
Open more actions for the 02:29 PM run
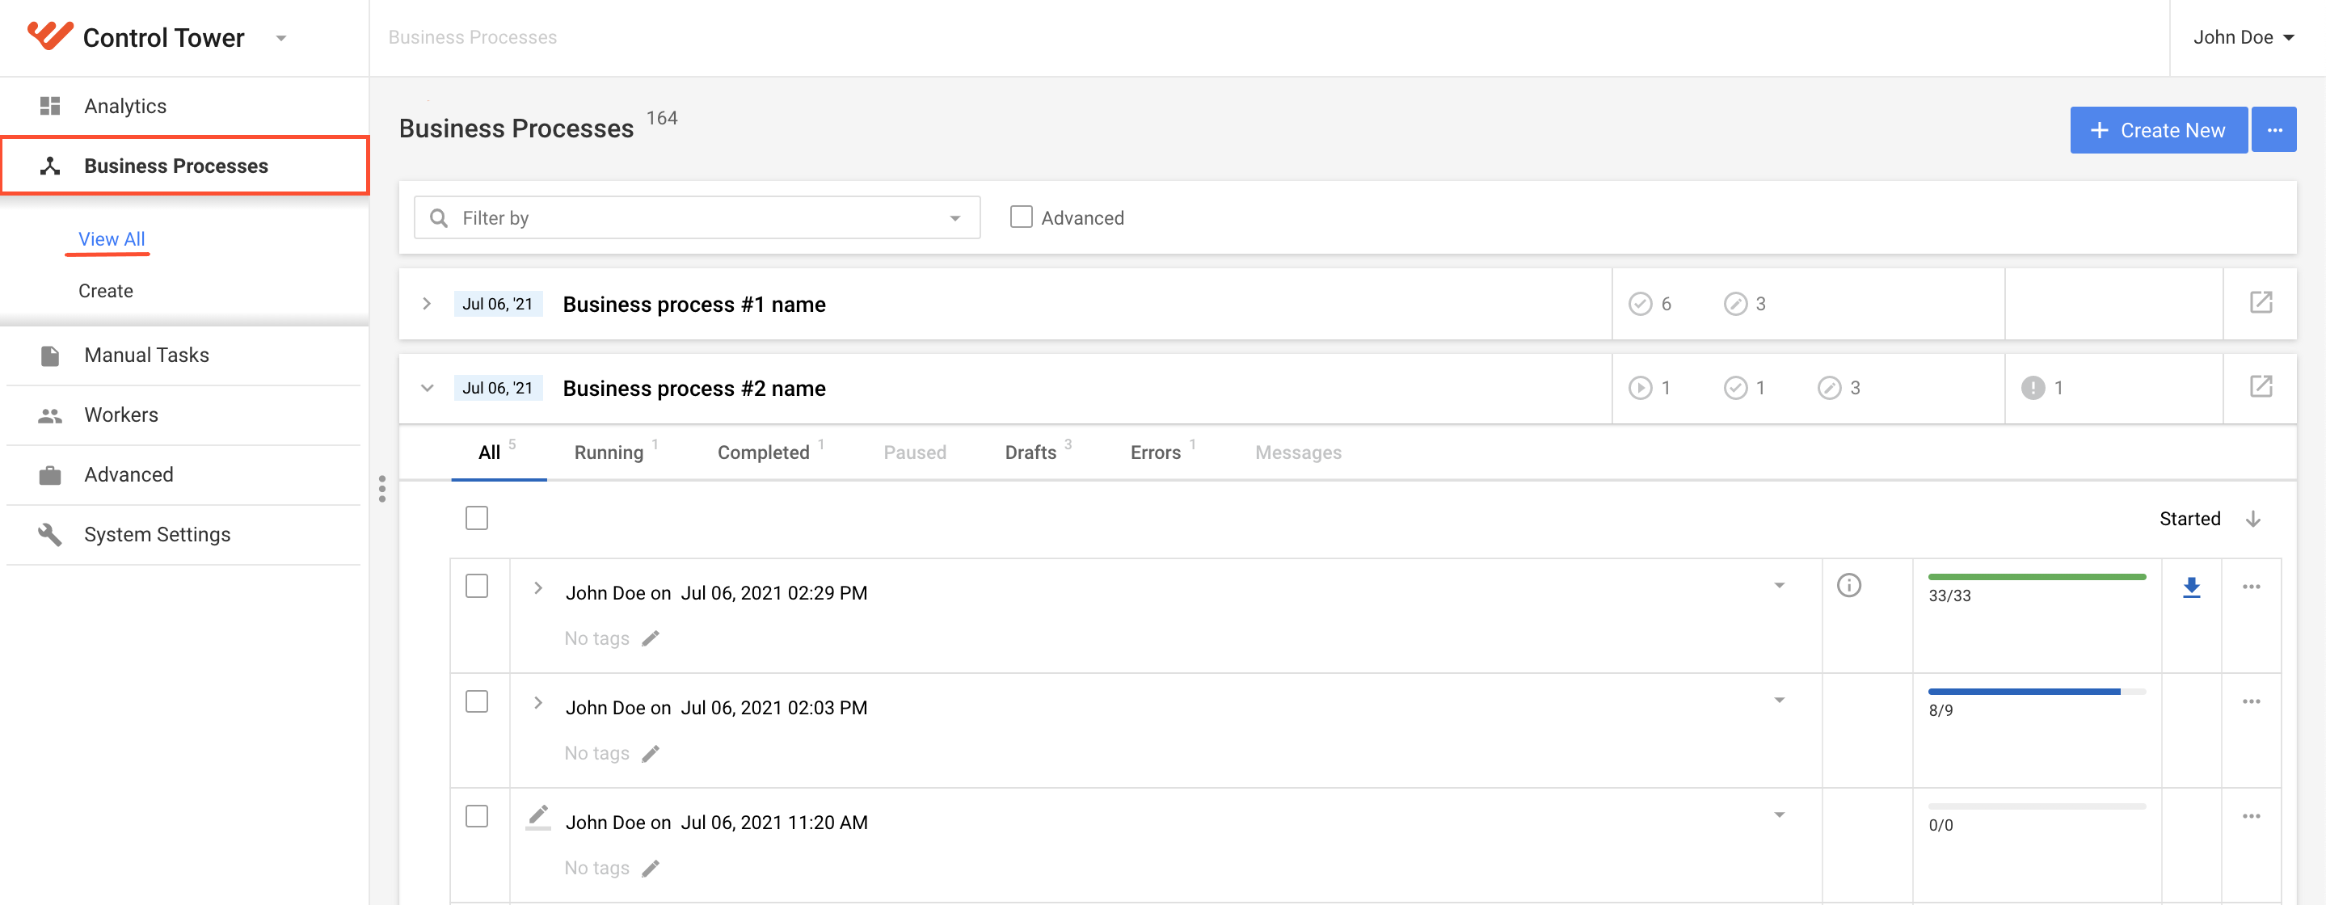(x=2251, y=586)
